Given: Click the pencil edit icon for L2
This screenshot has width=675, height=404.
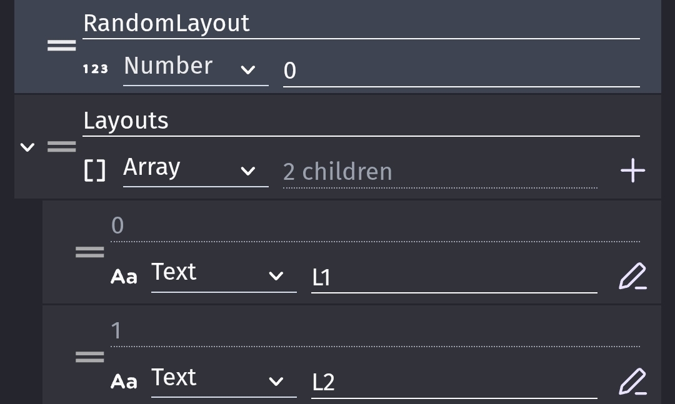Looking at the screenshot, I should tap(632, 382).
